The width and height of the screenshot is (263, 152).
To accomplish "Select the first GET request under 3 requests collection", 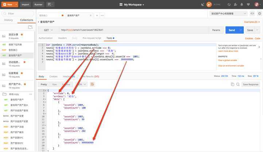I will (17, 45).
